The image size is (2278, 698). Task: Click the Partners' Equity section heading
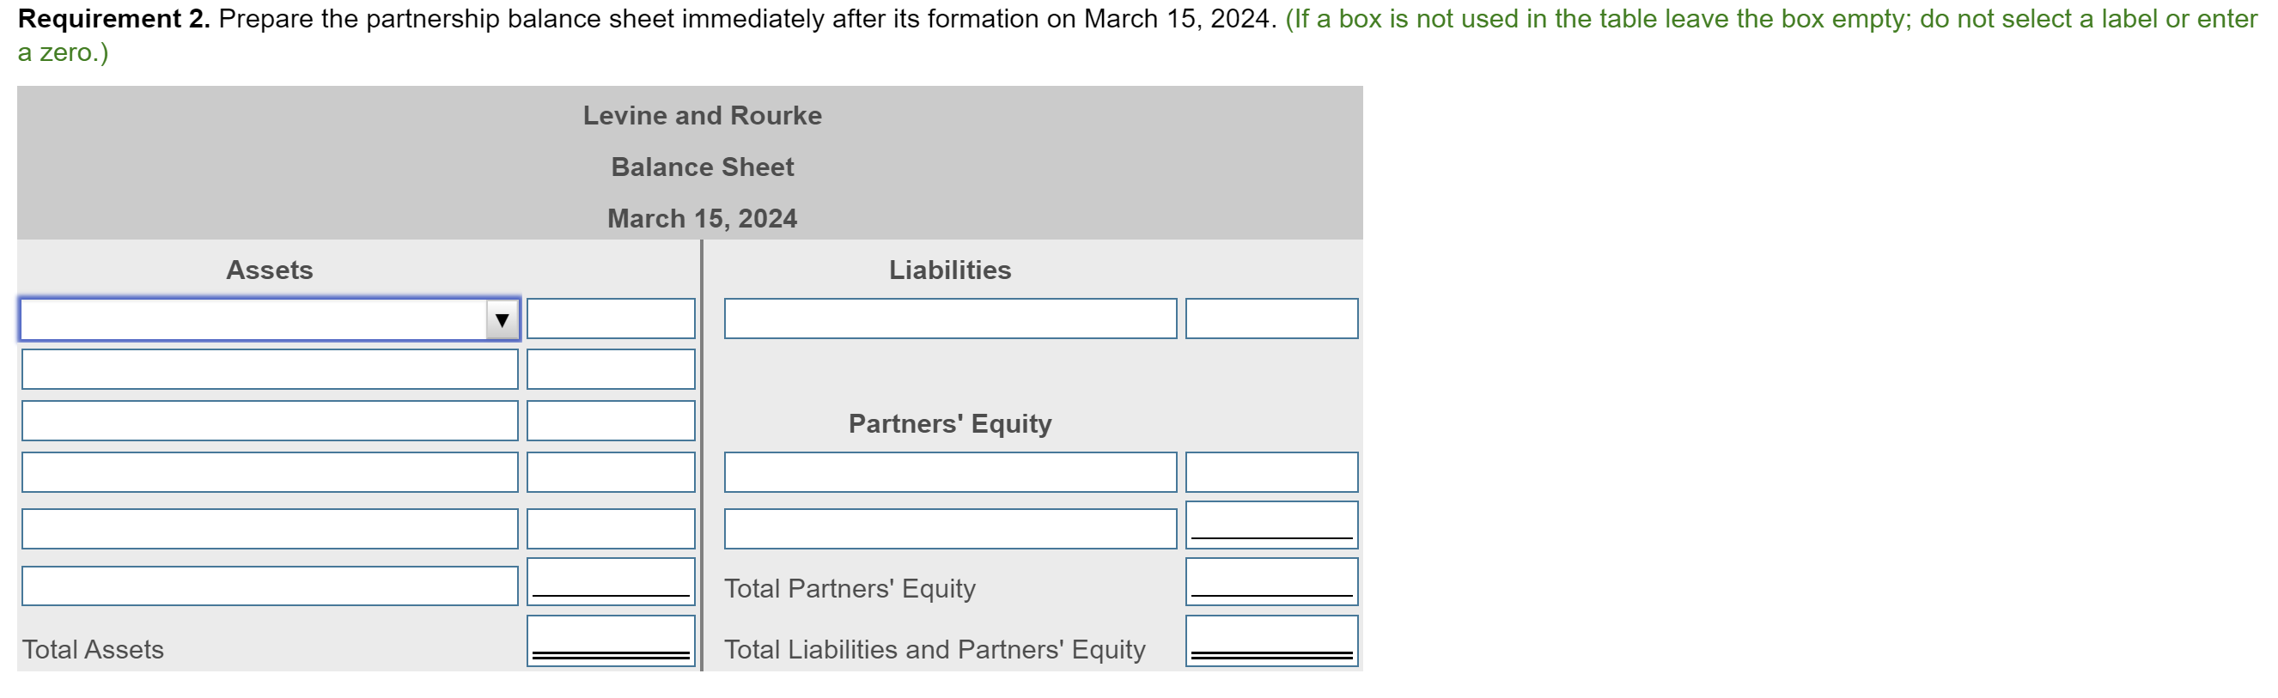[x=949, y=423]
